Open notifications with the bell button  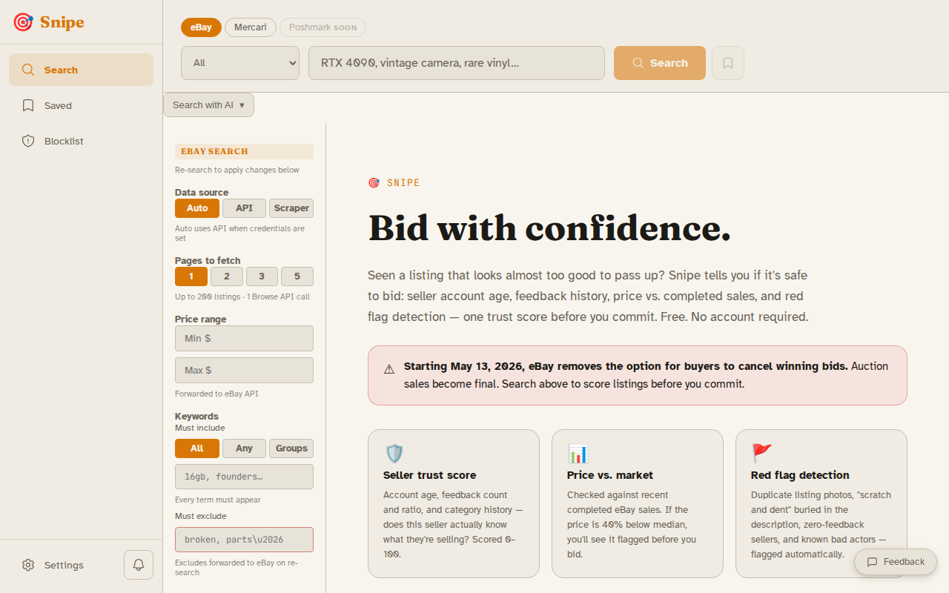tap(139, 565)
